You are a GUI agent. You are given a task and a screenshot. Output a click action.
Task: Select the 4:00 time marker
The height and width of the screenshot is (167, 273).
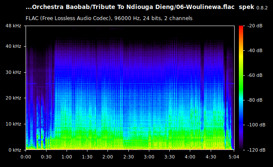point(190,157)
